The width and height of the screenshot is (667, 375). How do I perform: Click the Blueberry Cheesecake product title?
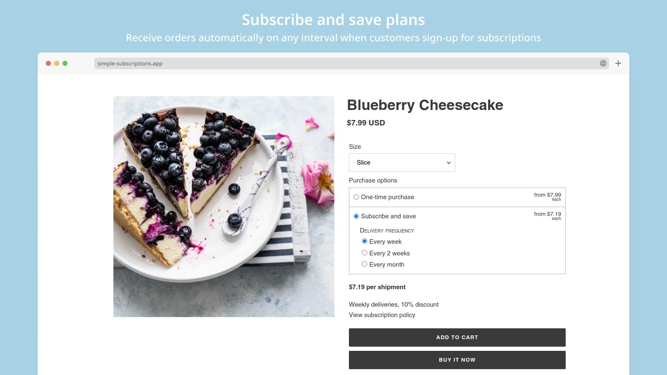(425, 105)
